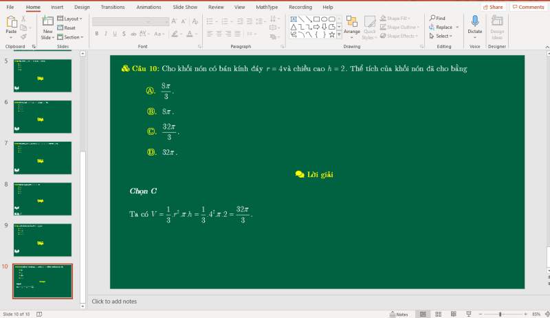Open the font name combo box

(122, 22)
